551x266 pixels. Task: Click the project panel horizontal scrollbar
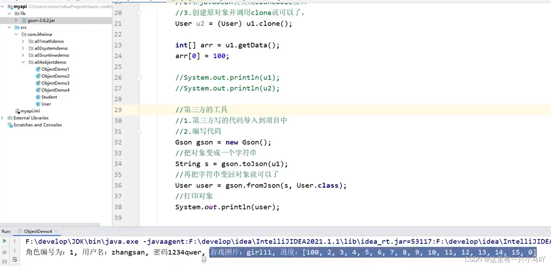click(50, 225)
